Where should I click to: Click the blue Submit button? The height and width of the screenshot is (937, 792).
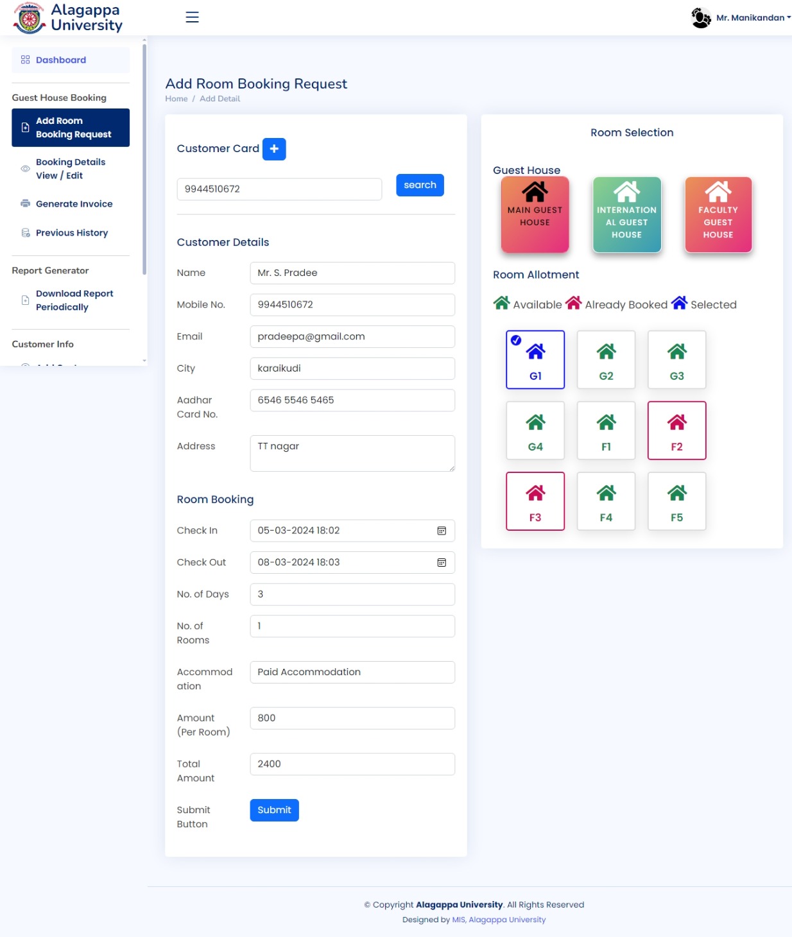click(x=274, y=810)
